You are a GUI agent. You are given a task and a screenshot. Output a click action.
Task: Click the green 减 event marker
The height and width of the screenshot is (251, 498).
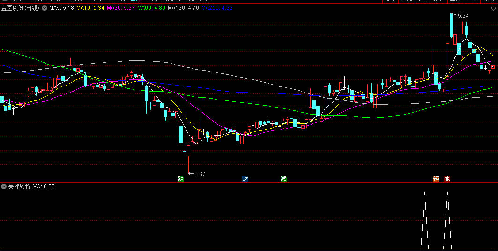[283, 179]
